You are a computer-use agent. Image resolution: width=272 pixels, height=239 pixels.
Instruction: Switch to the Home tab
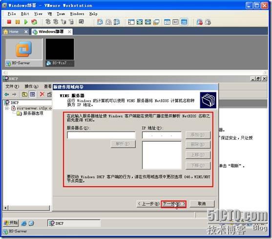tap(14, 32)
